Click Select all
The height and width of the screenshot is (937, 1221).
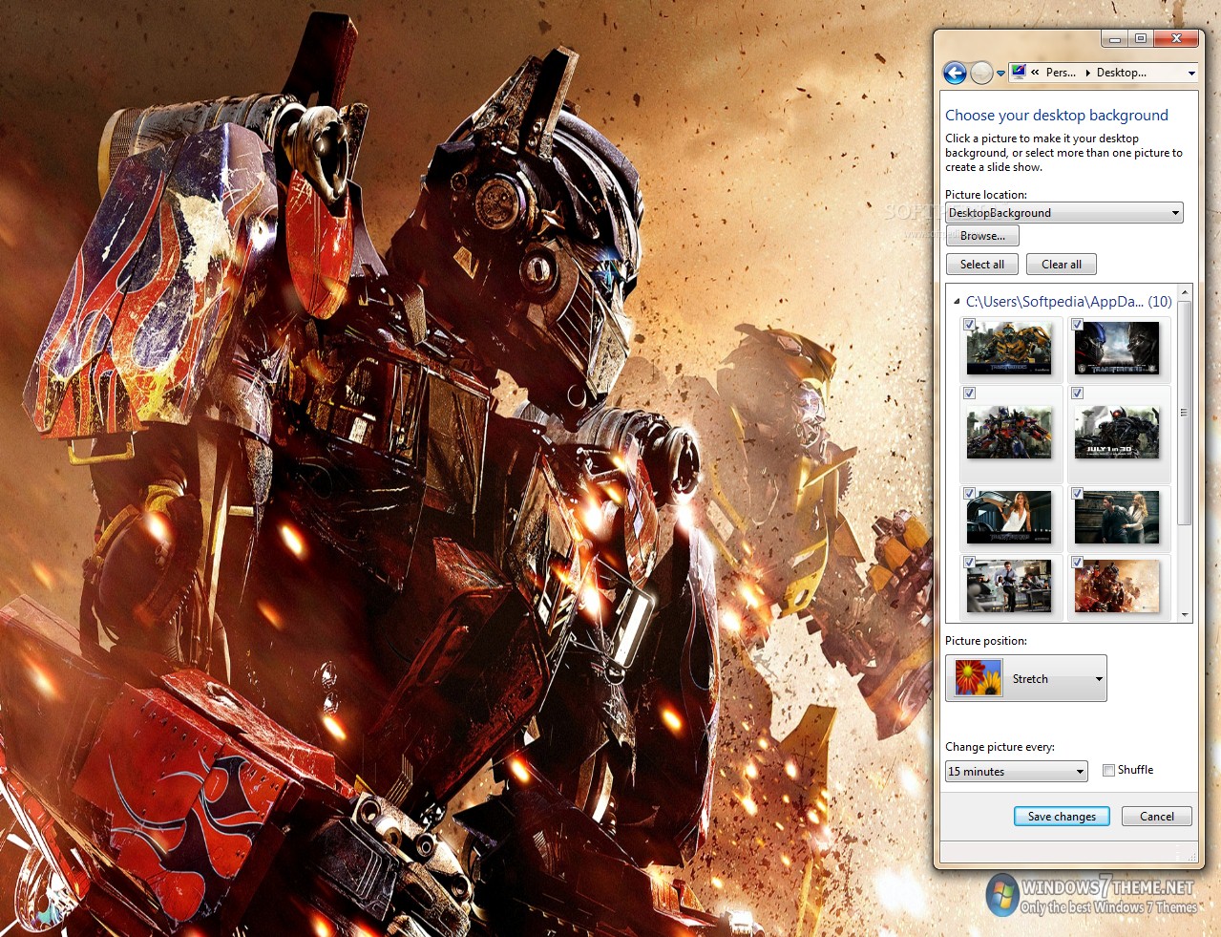(x=982, y=265)
